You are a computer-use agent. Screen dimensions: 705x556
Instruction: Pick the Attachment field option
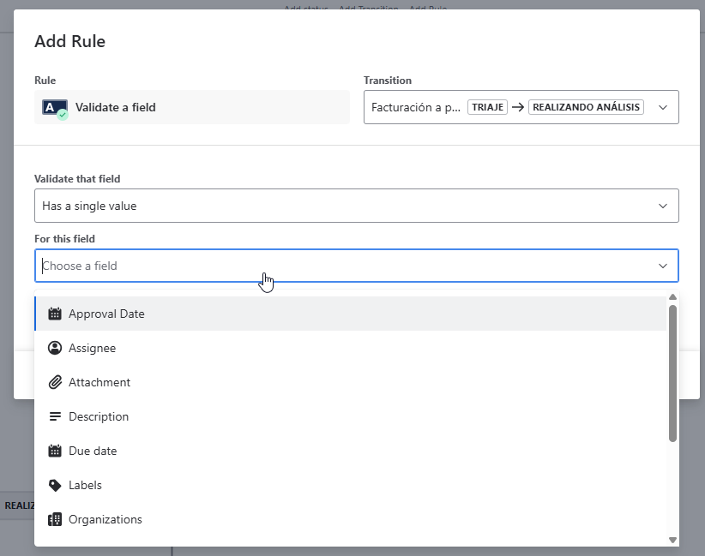(99, 382)
